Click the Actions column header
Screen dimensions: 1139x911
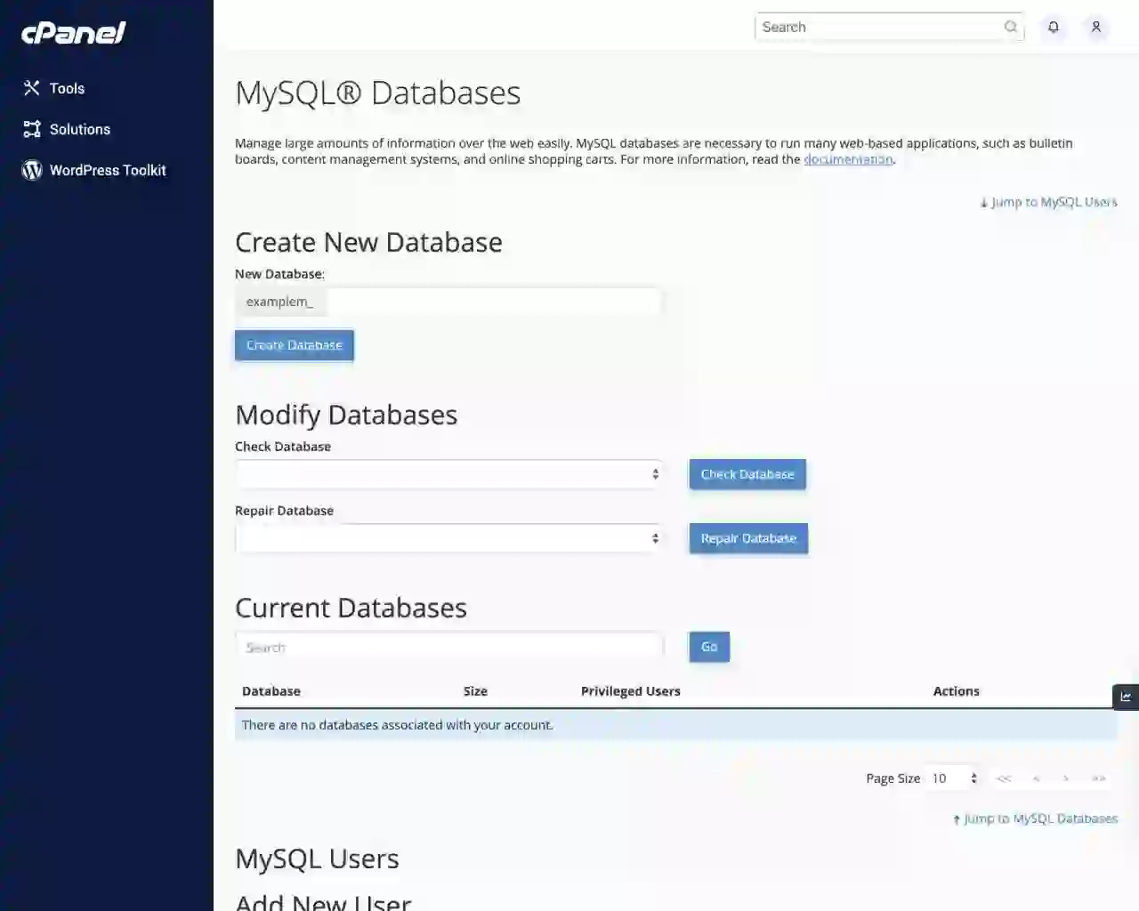pyautogui.click(x=957, y=691)
